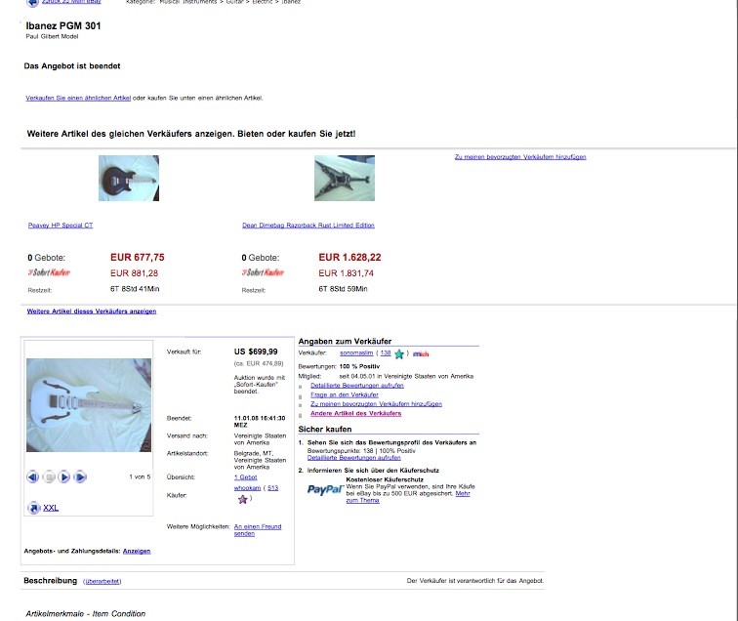Click Sofort-Kaufen logo under Peavey listing

pyautogui.click(x=49, y=272)
